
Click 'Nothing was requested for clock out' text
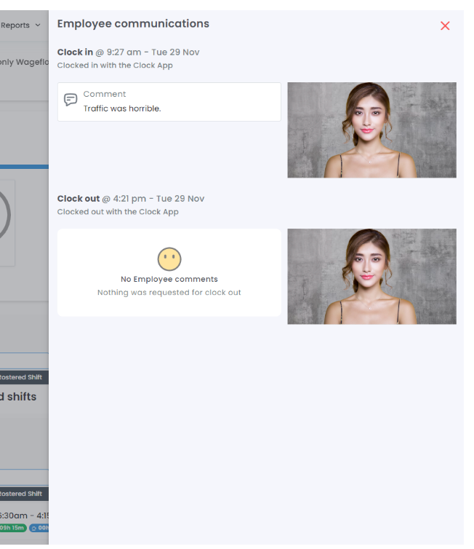click(x=169, y=293)
